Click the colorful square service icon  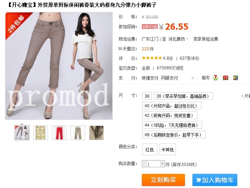tap(236, 78)
